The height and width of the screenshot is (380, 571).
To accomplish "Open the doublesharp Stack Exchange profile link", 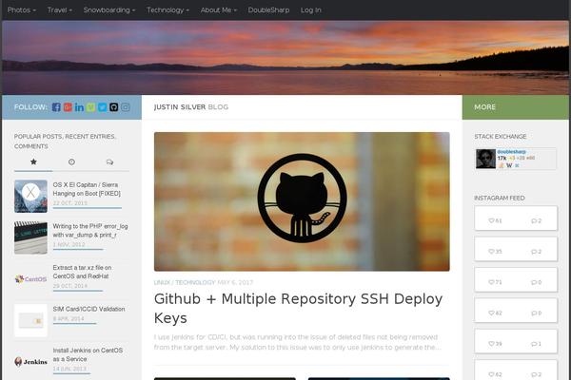I will click(x=511, y=152).
